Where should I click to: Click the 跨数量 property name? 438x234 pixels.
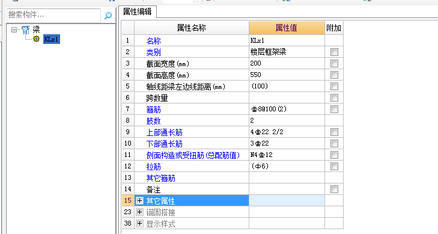pyautogui.click(x=157, y=98)
